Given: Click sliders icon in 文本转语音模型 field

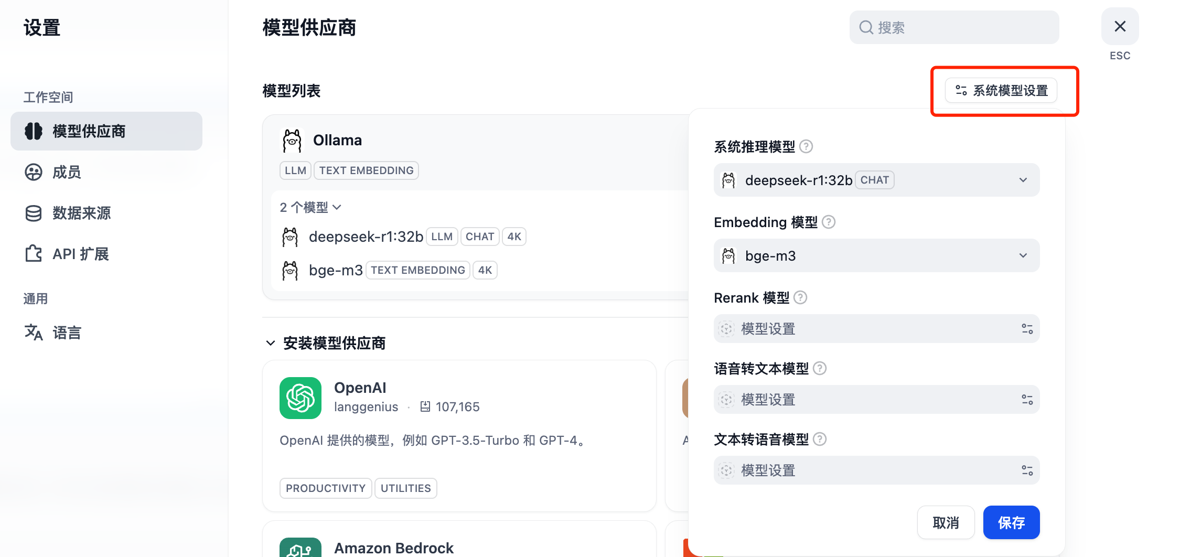Looking at the screenshot, I should (x=1027, y=470).
